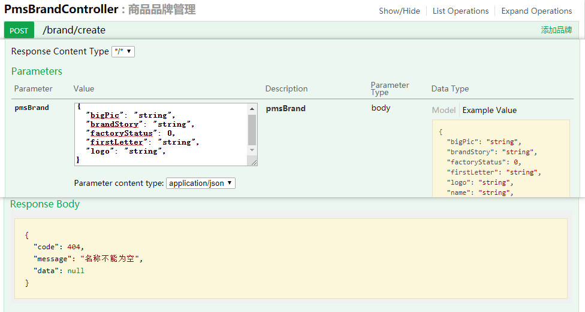
Task: Click the scroll up arrow in pmsBrand textarea
Action: (x=252, y=108)
